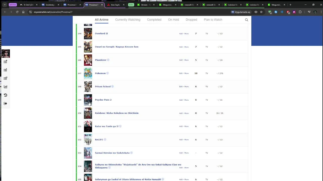Screen dimensions: 323x181
Task: Click the ReLIFE cover thumbnail
Action: tap(88, 140)
